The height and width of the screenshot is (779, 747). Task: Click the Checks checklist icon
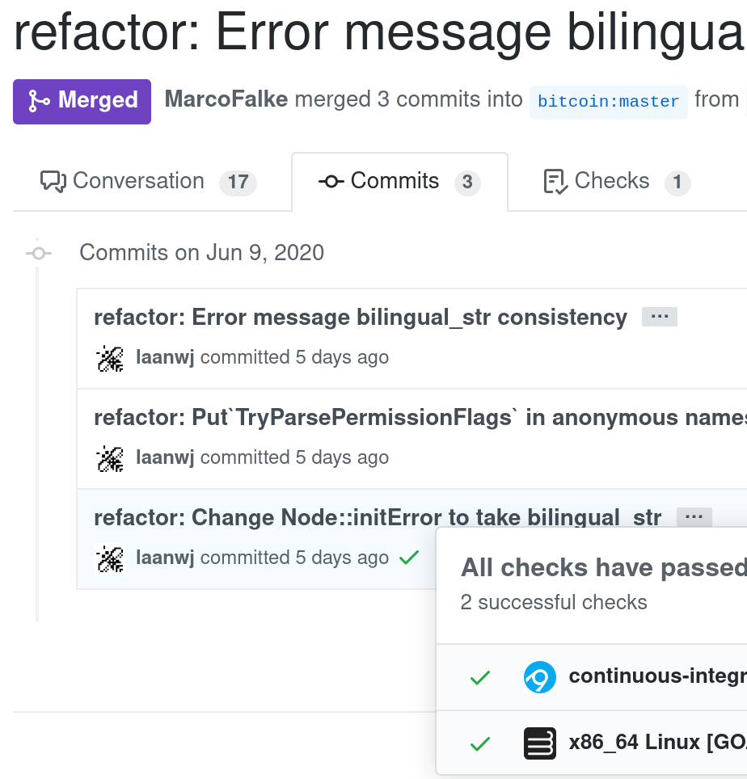pos(555,181)
